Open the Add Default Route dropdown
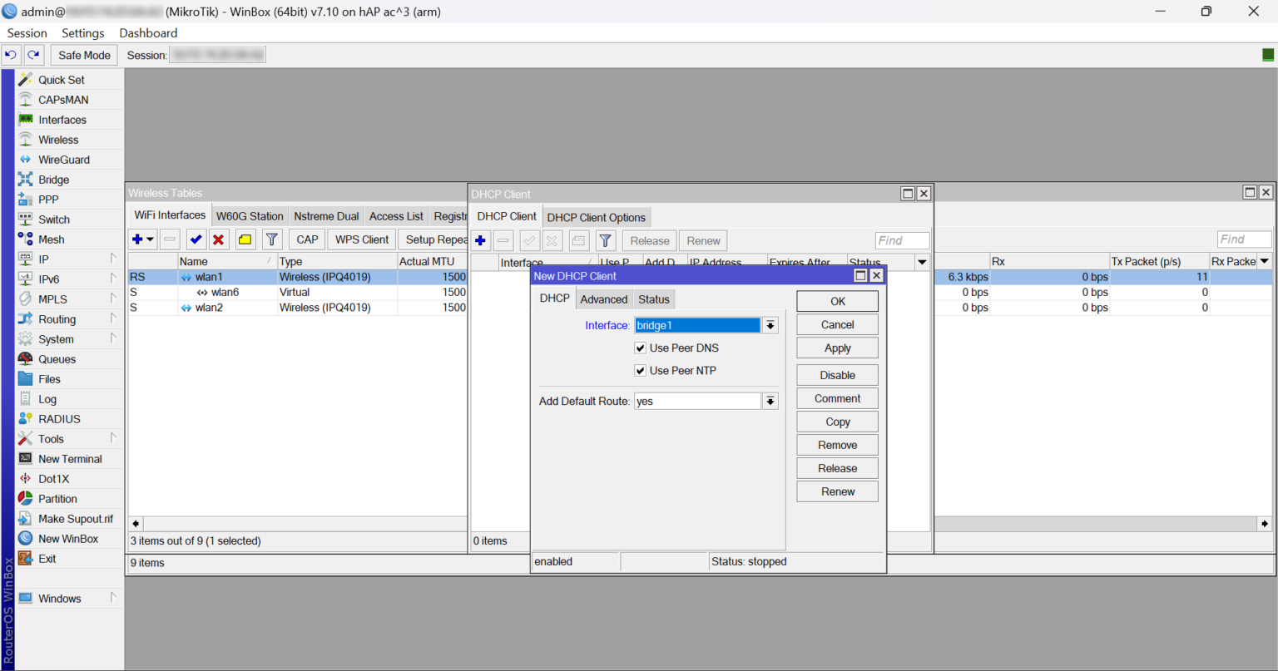Image resolution: width=1278 pixels, height=671 pixels. 770,400
